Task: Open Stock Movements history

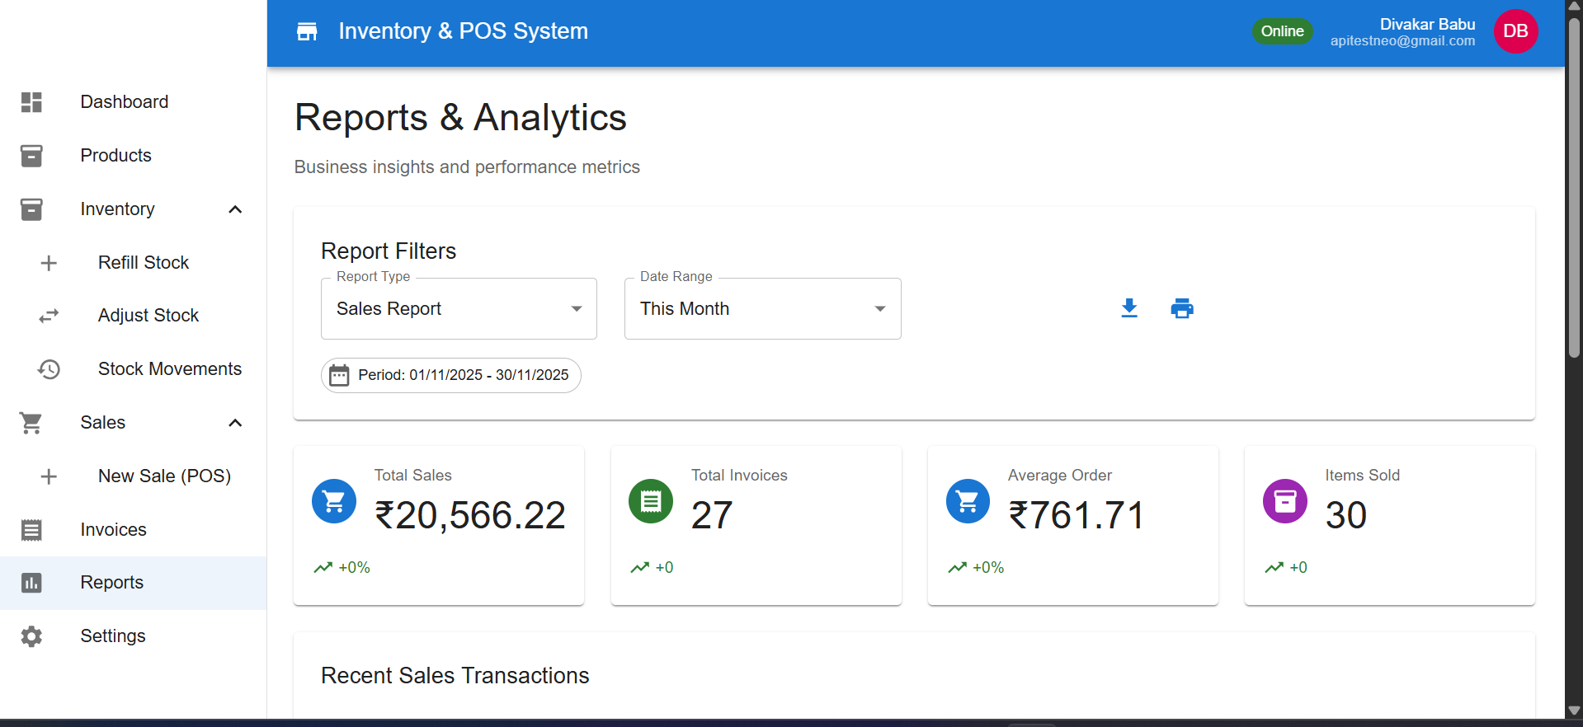Action: click(x=169, y=369)
